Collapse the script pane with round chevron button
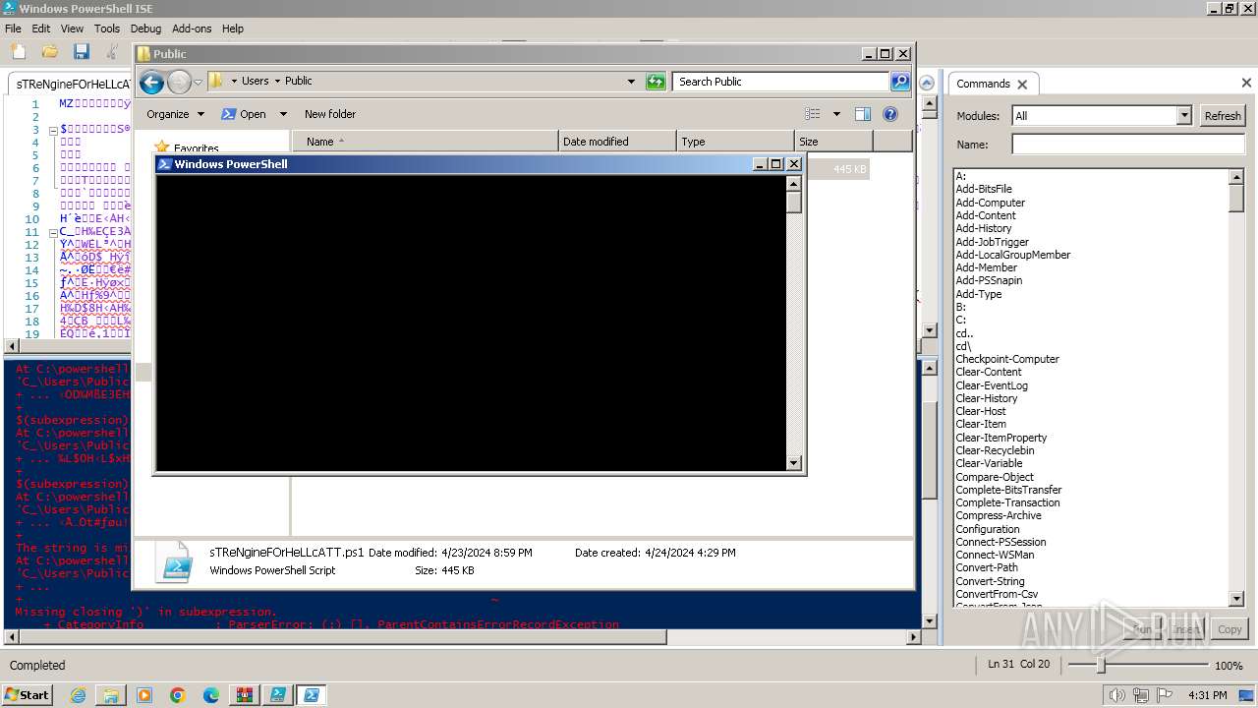 pyautogui.click(x=926, y=84)
